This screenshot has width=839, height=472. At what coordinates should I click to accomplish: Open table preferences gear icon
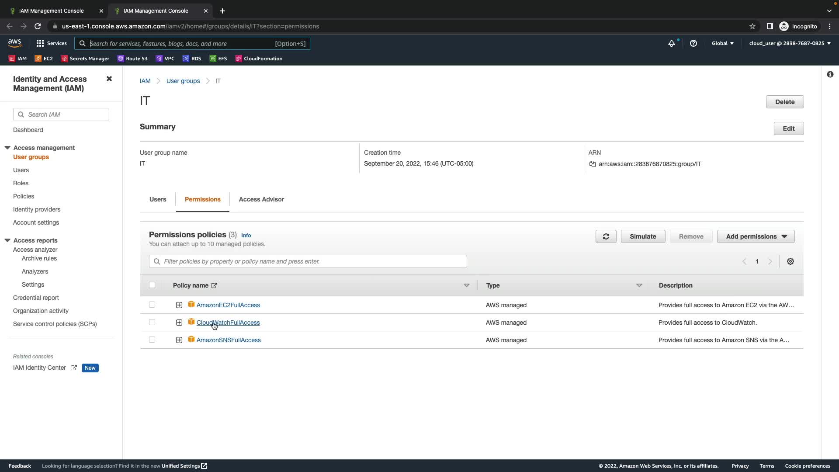pos(790,261)
